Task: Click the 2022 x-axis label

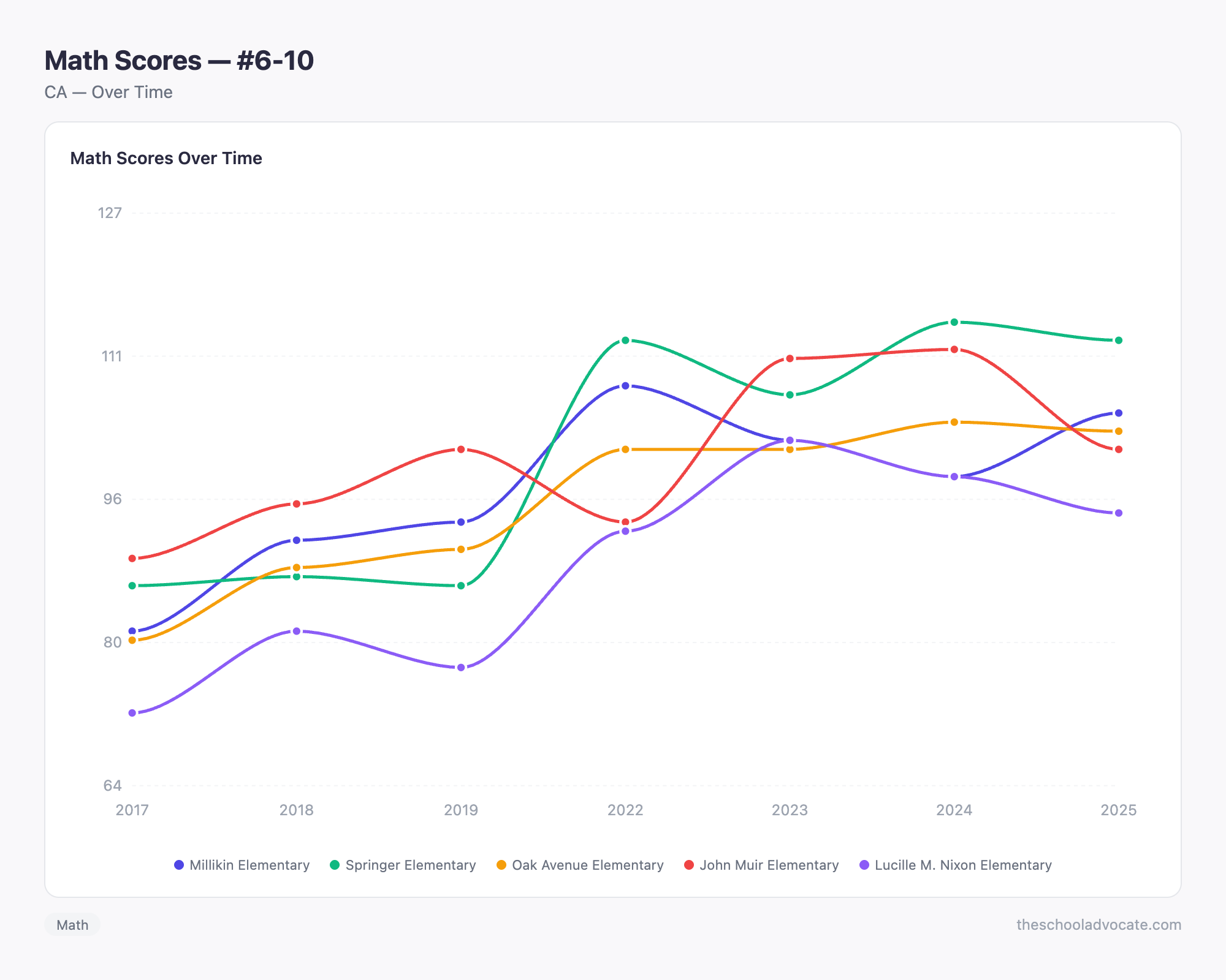Action: [x=625, y=810]
